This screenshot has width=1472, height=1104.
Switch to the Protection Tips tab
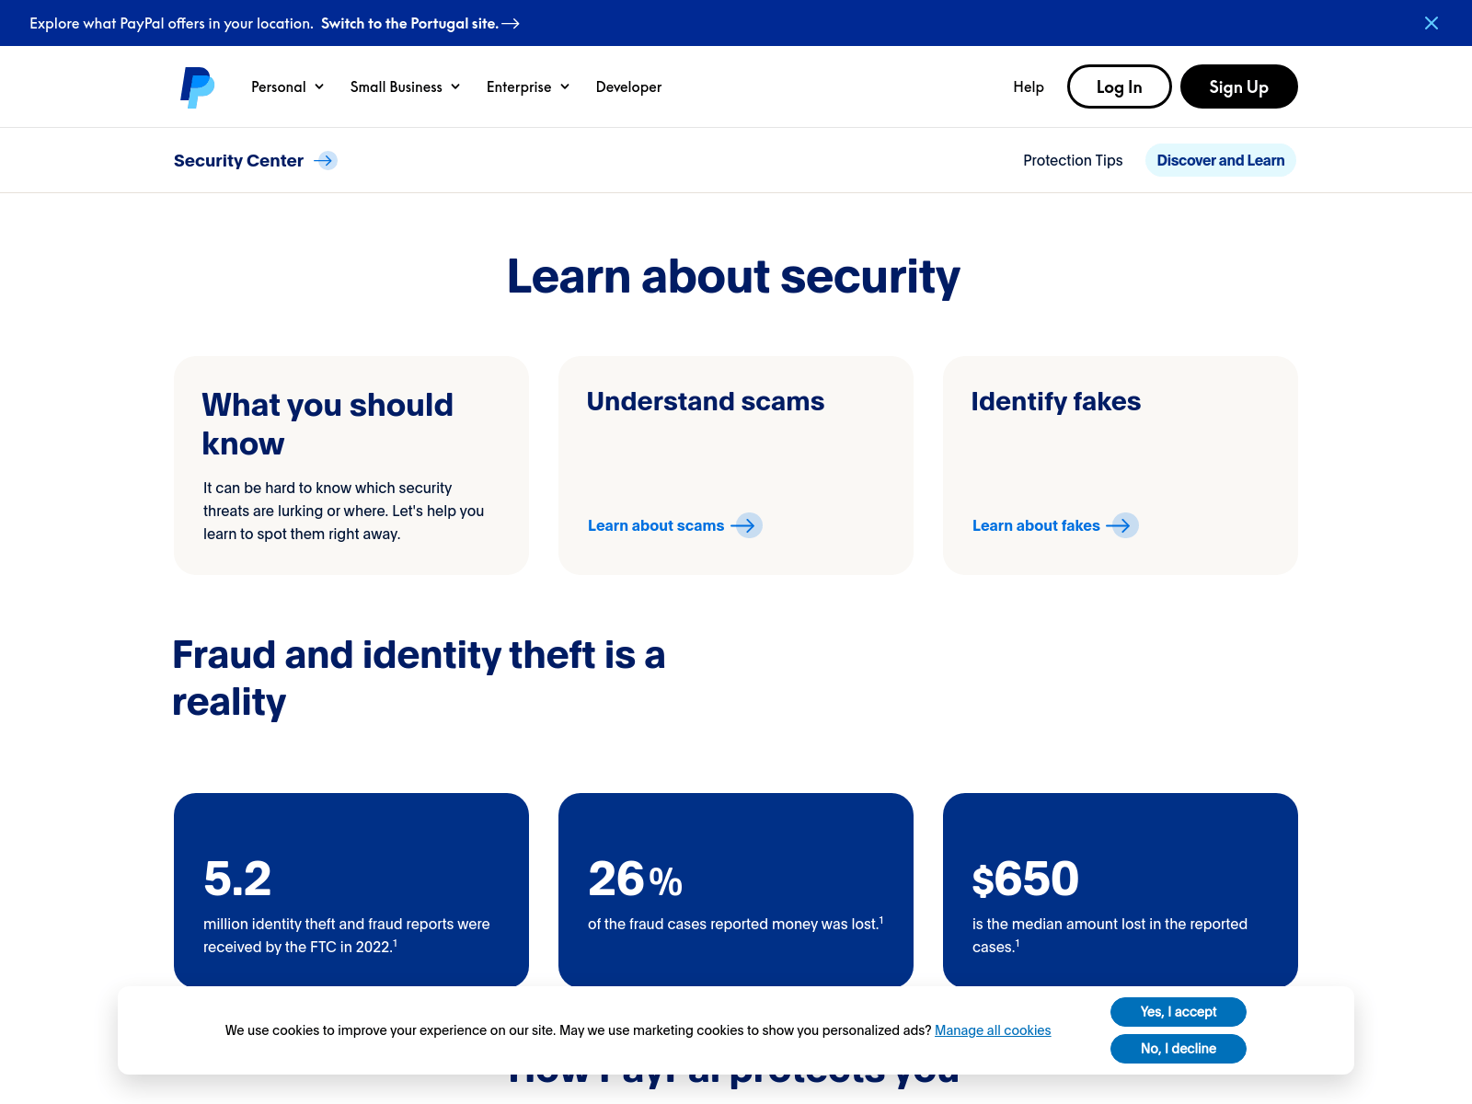pos(1073,160)
